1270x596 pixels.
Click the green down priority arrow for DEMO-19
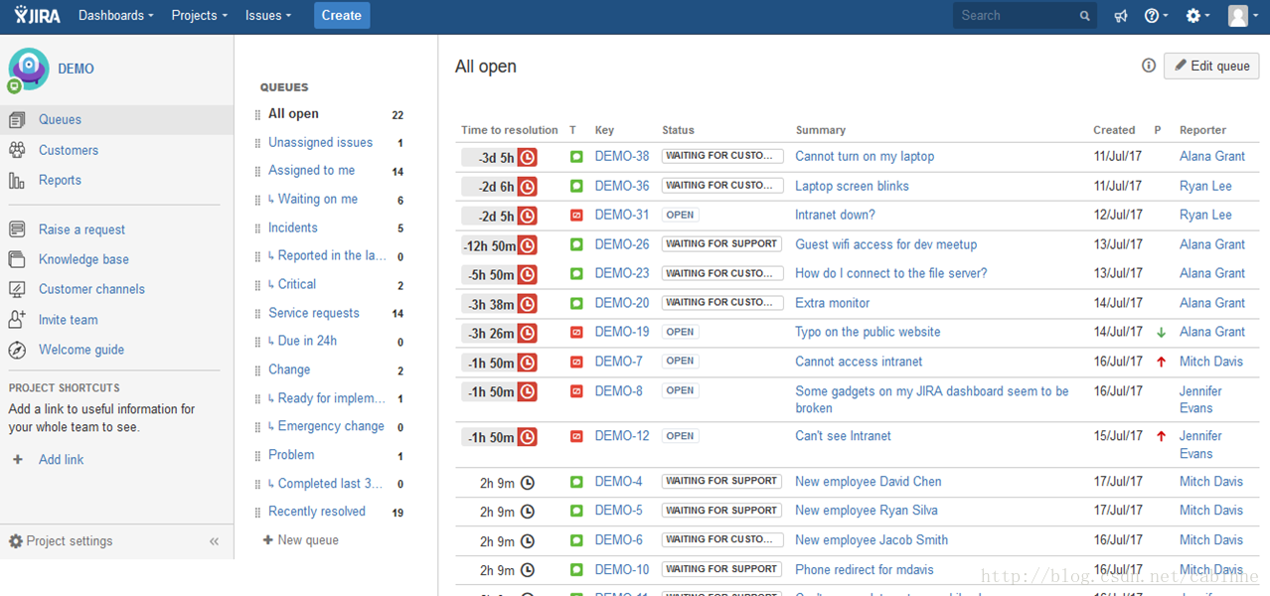(x=1161, y=333)
